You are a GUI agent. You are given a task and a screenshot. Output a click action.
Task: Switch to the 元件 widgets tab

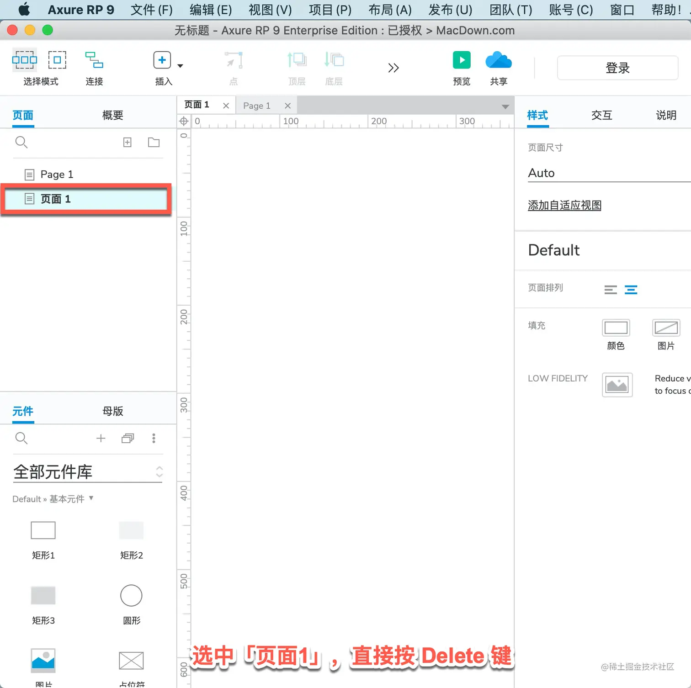pyautogui.click(x=23, y=411)
